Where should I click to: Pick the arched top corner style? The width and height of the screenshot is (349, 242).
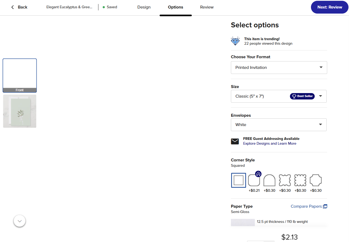coord(269,180)
